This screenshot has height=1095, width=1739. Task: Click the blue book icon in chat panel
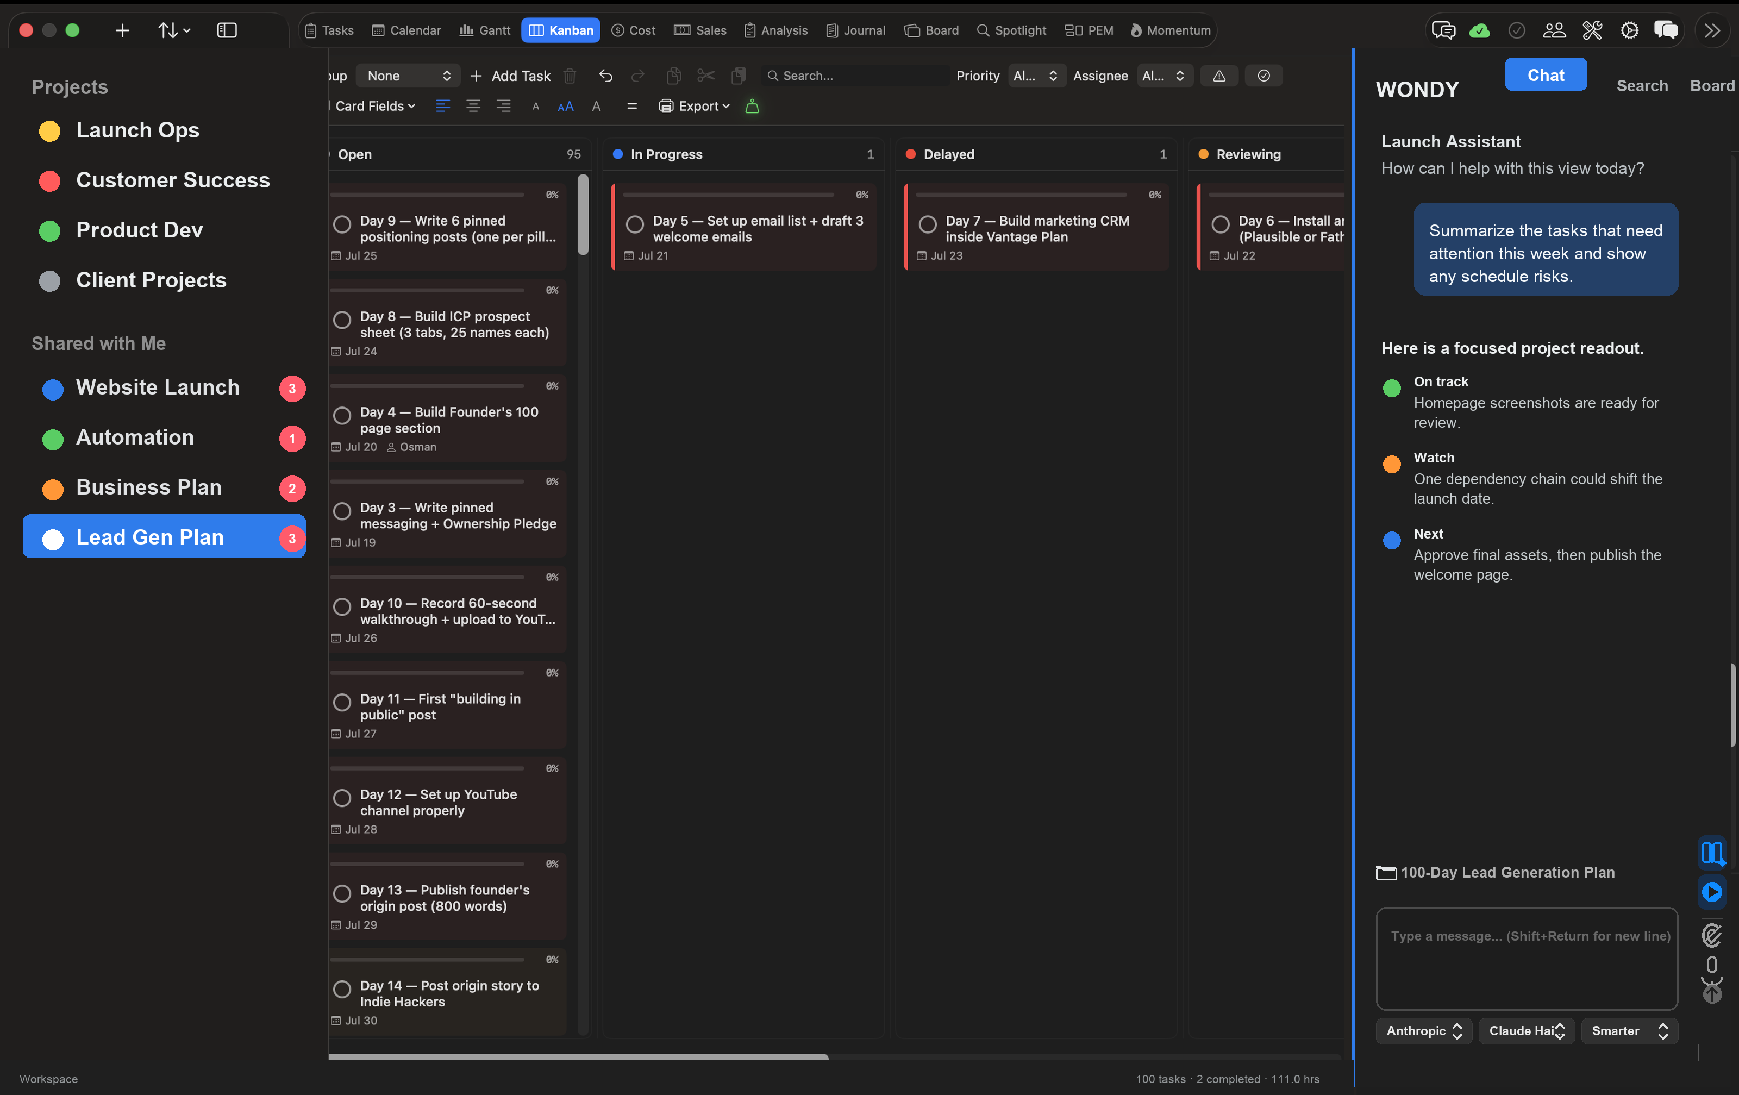(x=1712, y=853)
